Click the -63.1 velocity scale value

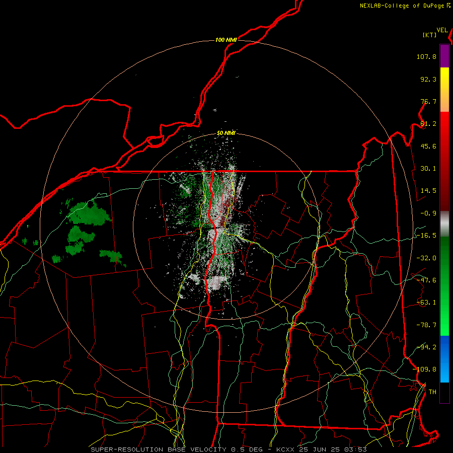click(x=426, y=303)
